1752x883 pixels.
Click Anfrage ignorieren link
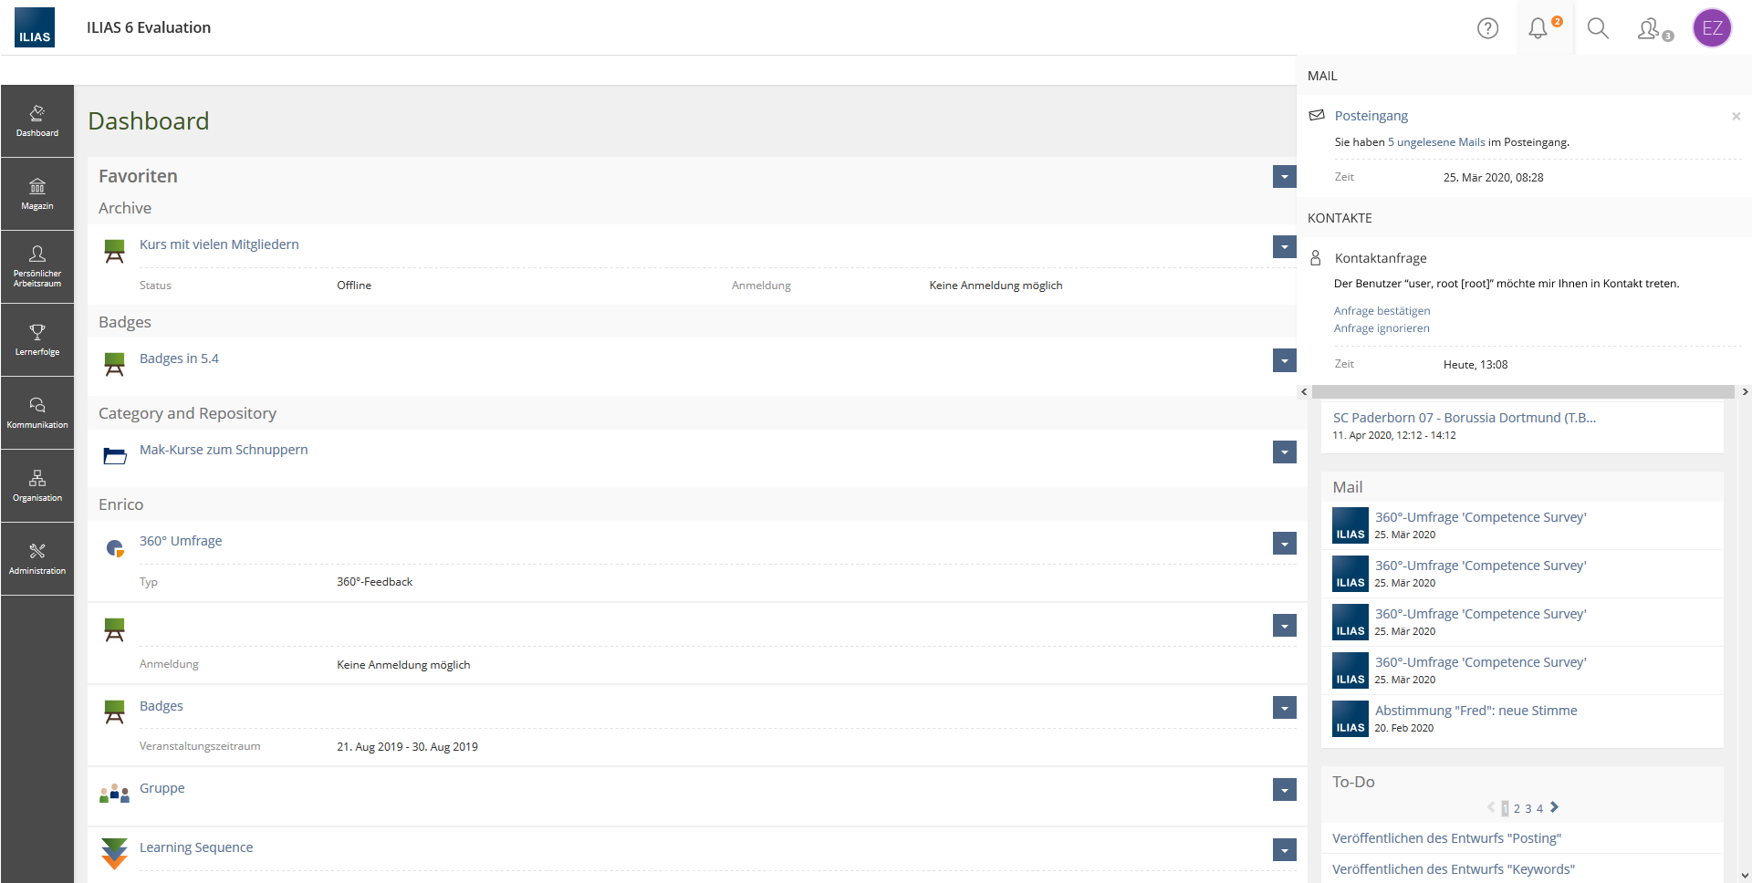click(1382, 328)
